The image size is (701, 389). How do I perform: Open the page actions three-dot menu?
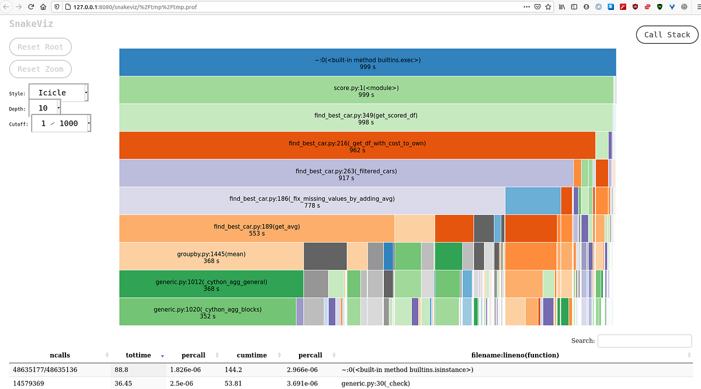point(526,6)
